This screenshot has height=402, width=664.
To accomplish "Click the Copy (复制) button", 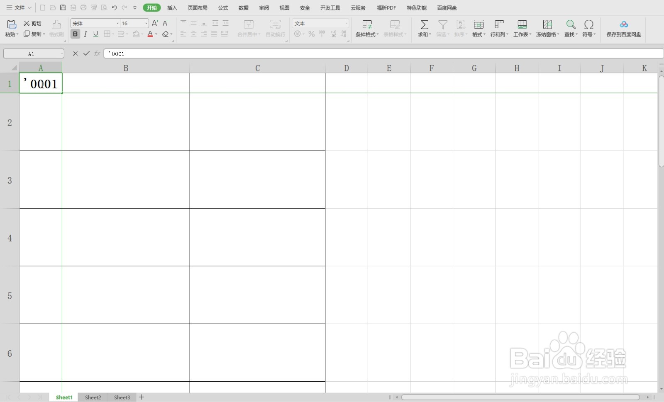I will pyautogui.click(x=32, y=34).
